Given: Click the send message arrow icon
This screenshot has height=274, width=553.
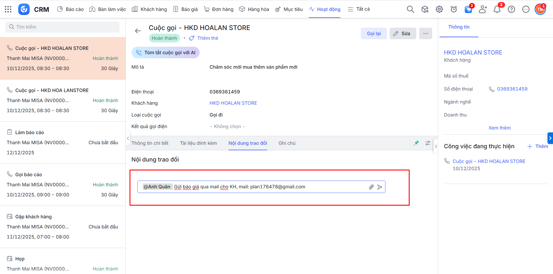Looking at the screenshot, I should click(x=380, y=187).
